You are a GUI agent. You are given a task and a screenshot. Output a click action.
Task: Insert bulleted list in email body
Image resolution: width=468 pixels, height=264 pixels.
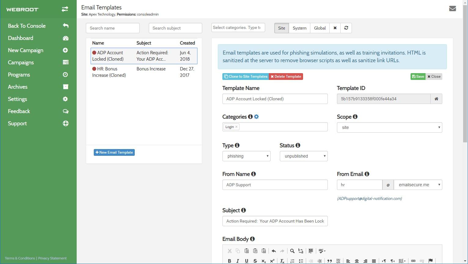(x=301, y=261)
